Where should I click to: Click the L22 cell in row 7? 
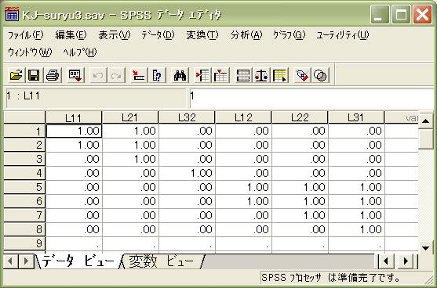300,215
